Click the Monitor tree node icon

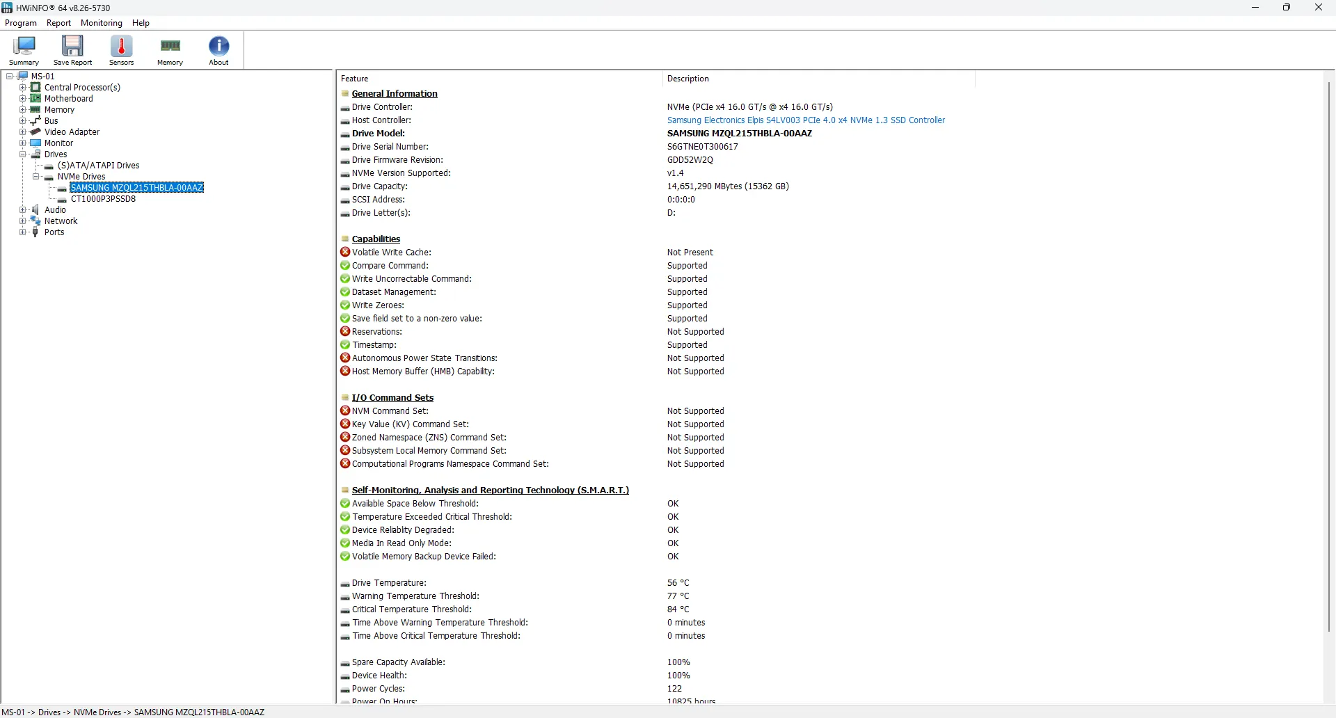click(35, 143)
